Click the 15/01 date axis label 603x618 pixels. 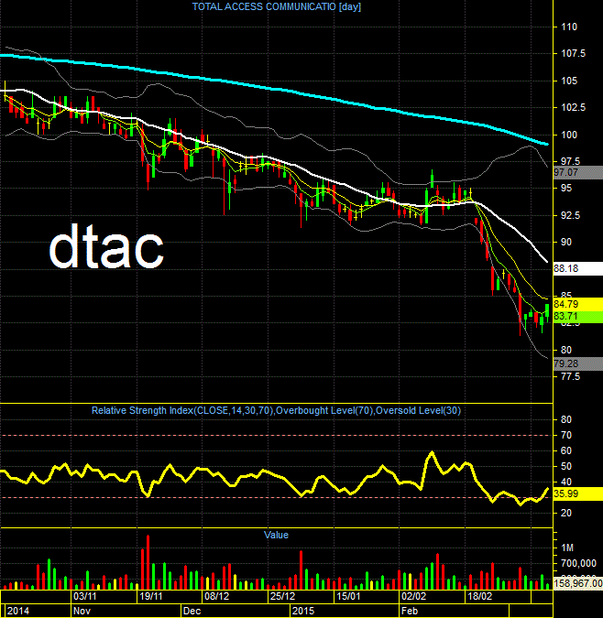[x=348, y=596]
